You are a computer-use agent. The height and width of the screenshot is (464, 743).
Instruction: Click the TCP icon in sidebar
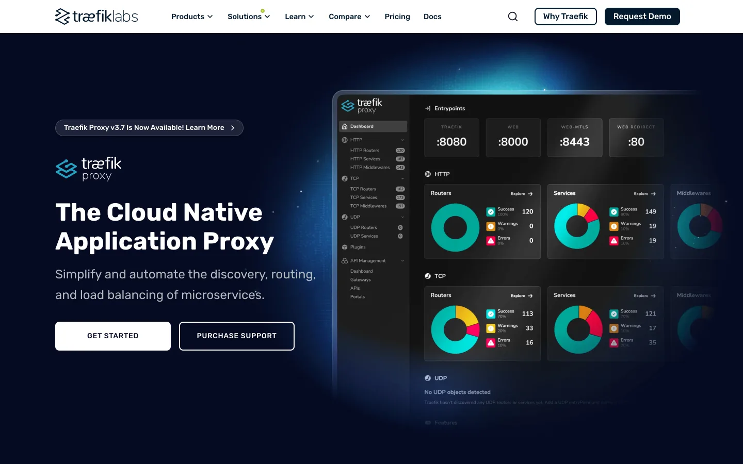click(x=345, y=178)
